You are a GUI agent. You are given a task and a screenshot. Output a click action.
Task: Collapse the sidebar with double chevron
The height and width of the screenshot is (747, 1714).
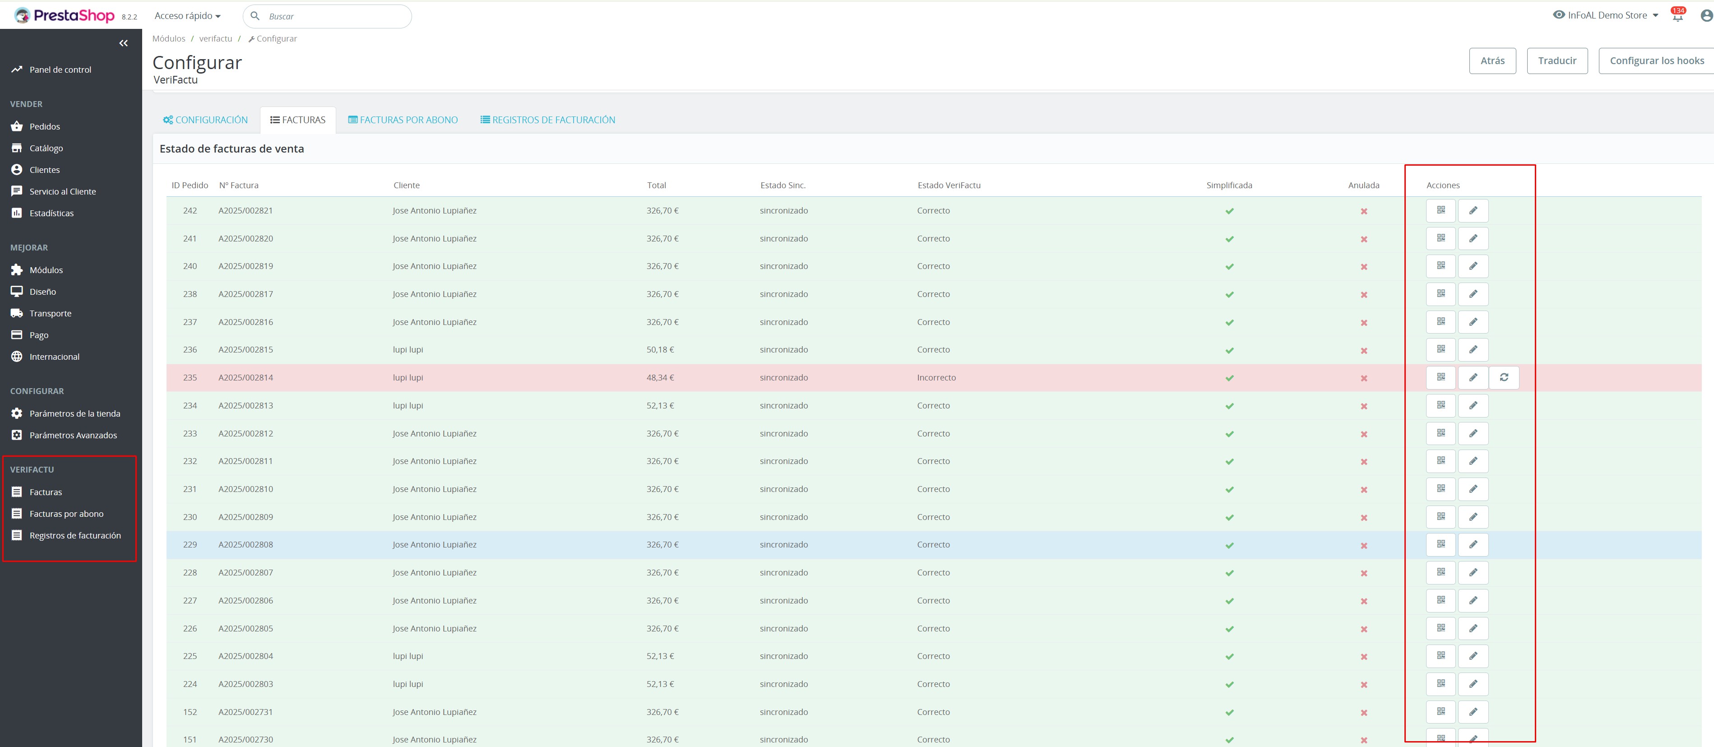[x=123, y=43]
